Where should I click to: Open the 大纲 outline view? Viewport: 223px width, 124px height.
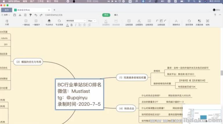(x=7, y=22)
